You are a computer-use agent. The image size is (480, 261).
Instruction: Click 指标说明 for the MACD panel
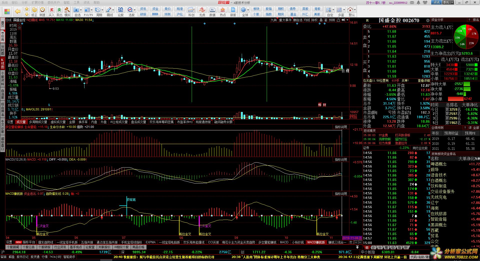click(341, 160)
